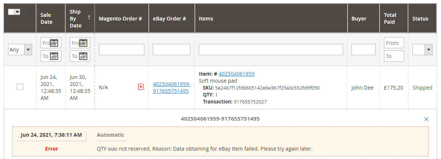Open item number link 402504061959
The width and height of the screenshot is (441, 159).
click(237, 74)
